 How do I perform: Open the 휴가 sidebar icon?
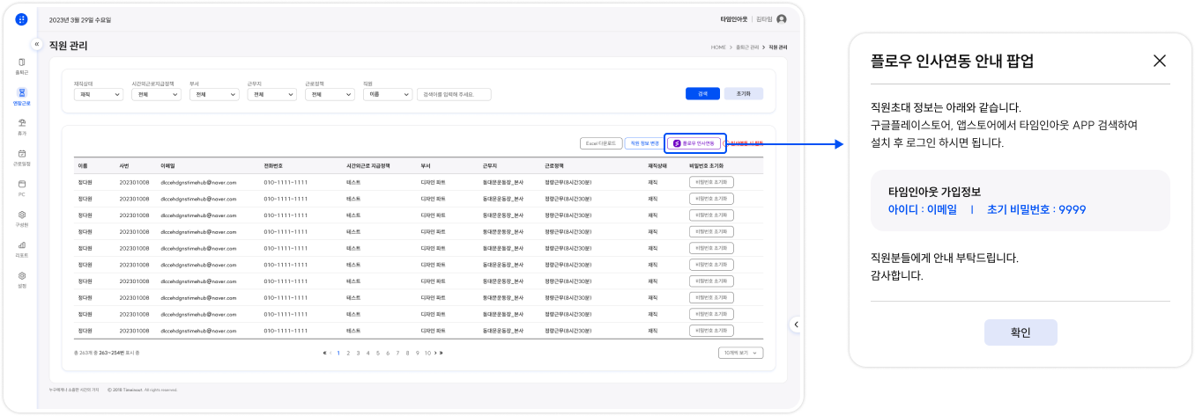pyautogui.click(x=21, y=126)
